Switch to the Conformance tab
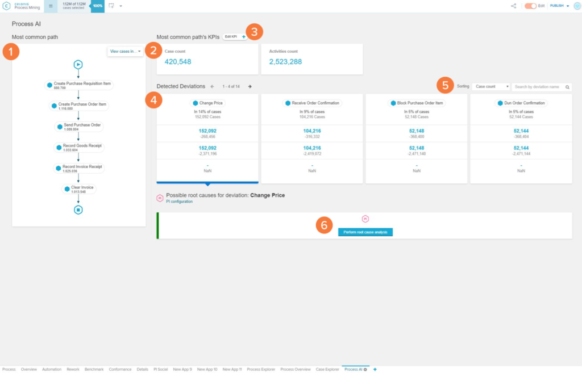This screenshot has width=582, height=373. [120, 369]
